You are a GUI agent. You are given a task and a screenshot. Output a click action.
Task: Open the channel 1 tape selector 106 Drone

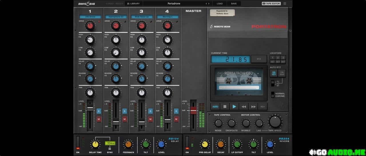click(90, 17)
